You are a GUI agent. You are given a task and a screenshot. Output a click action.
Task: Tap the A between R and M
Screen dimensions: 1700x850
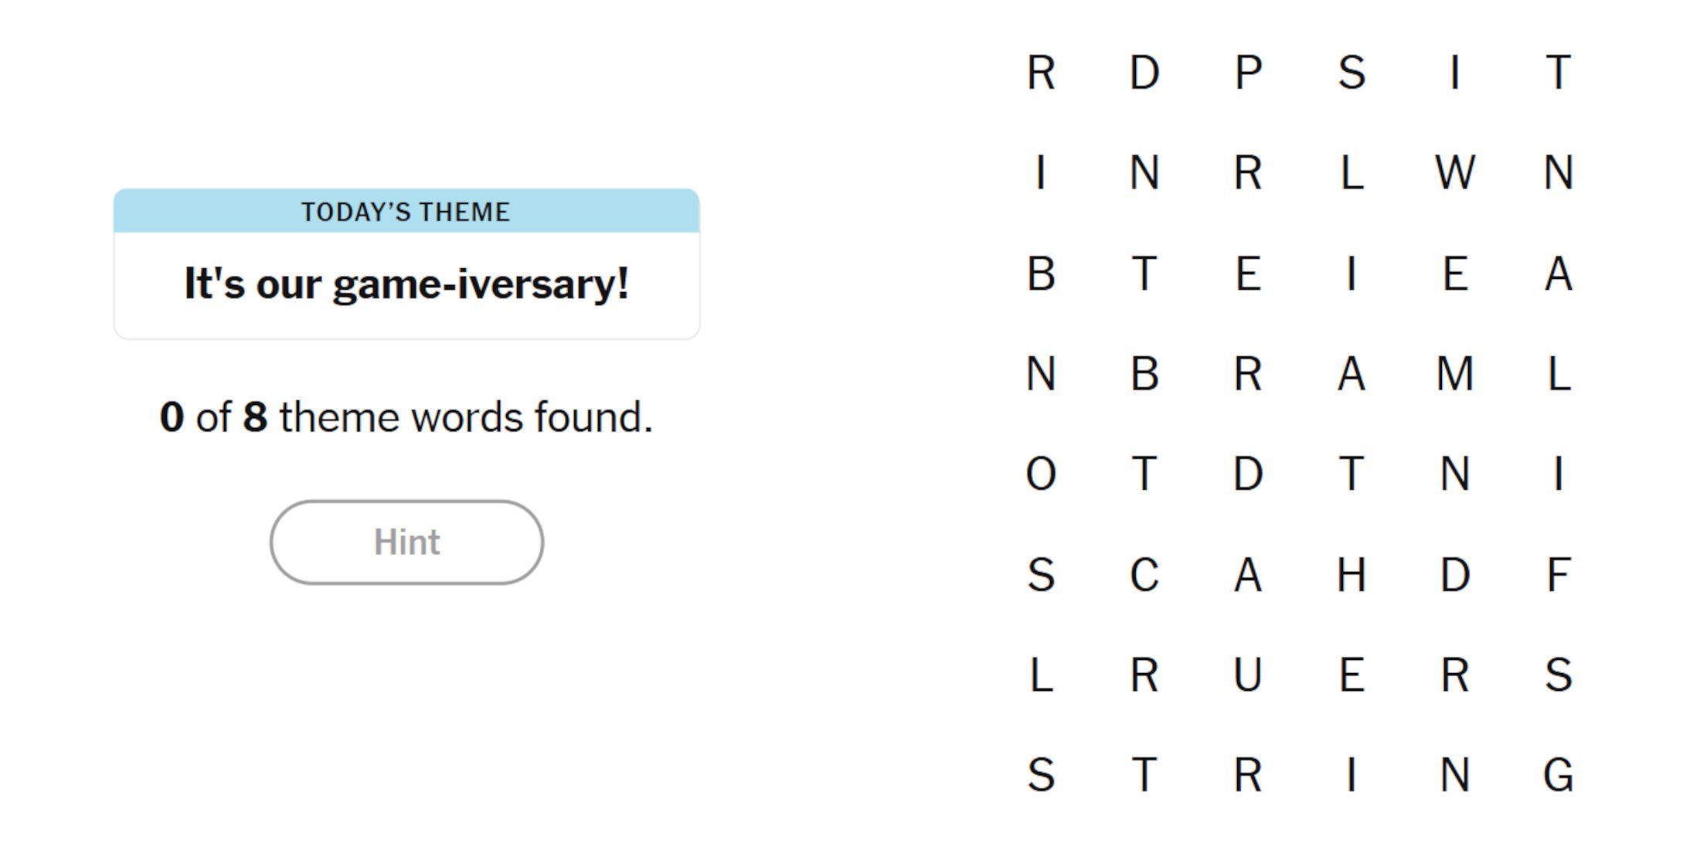(x=1351, y=374)
